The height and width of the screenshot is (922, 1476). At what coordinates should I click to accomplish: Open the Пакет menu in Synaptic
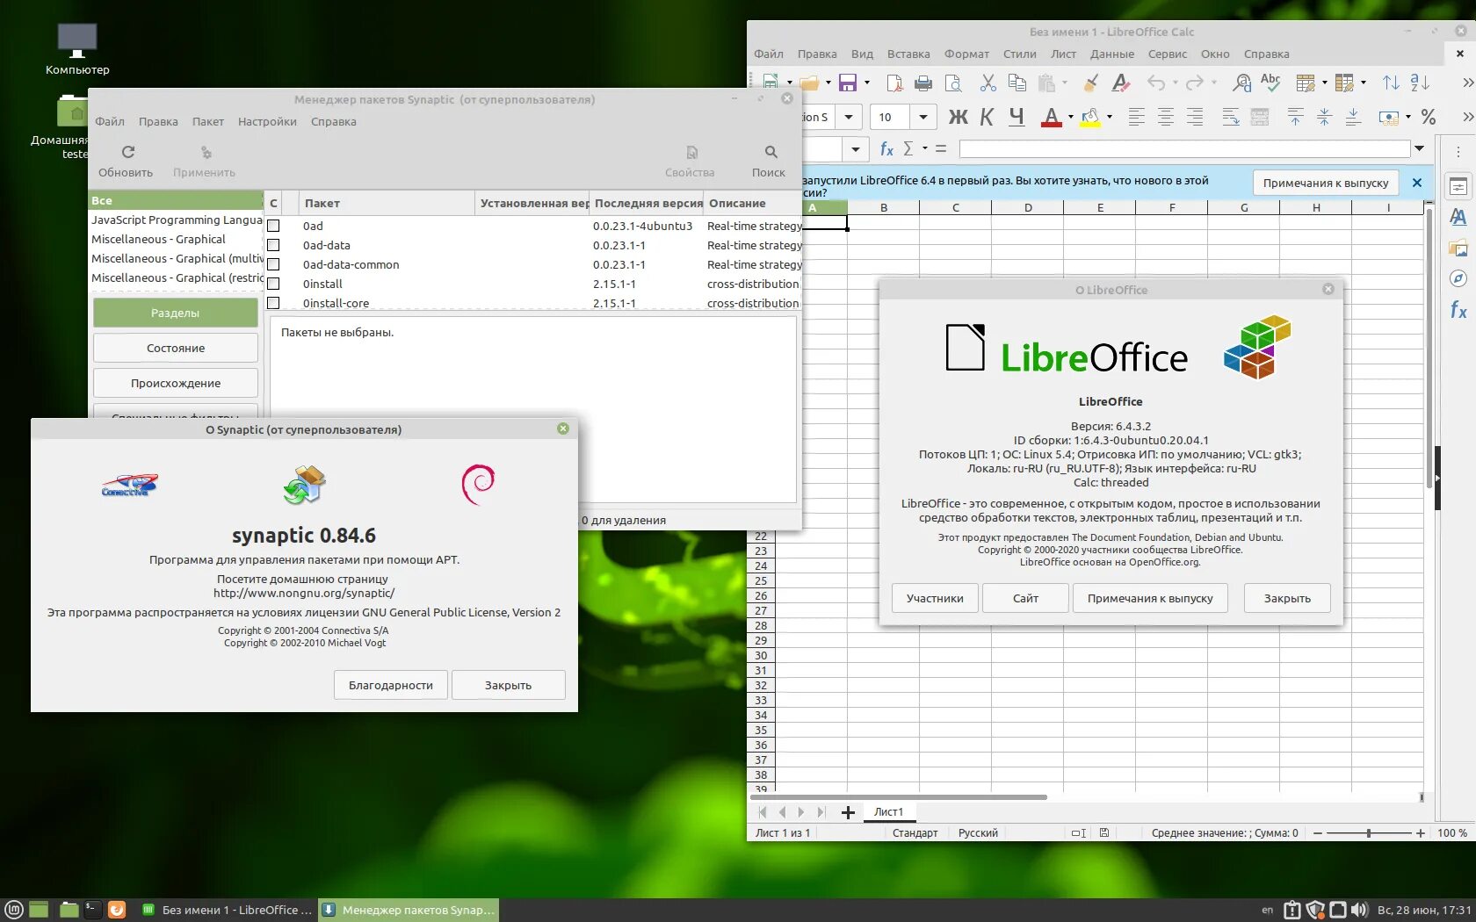[x=208, y=121]
